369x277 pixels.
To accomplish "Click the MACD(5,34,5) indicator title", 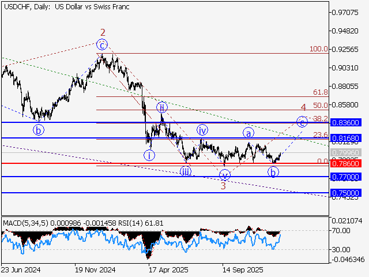I will [x=25, y=222].
